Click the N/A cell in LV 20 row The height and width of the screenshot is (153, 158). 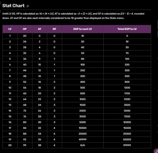(x=82, y=145)
